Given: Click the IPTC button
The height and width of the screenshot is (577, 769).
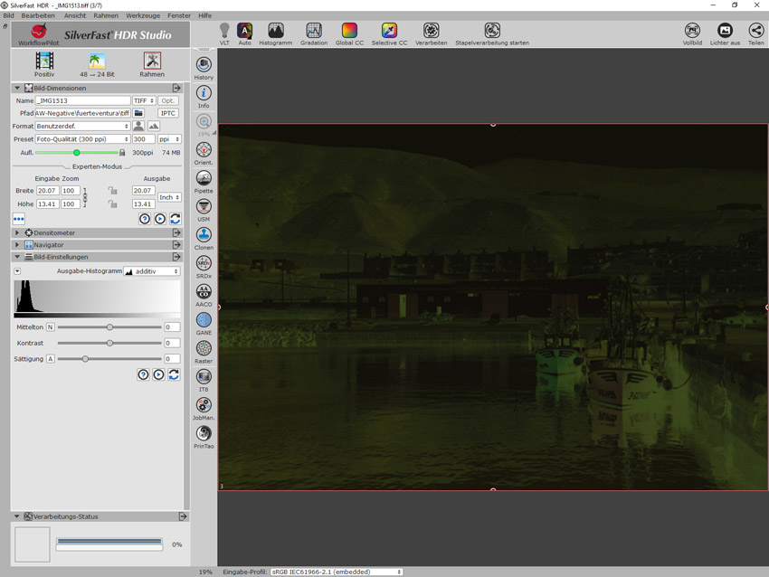Looking at the screenshot, I should coord(168,113).
